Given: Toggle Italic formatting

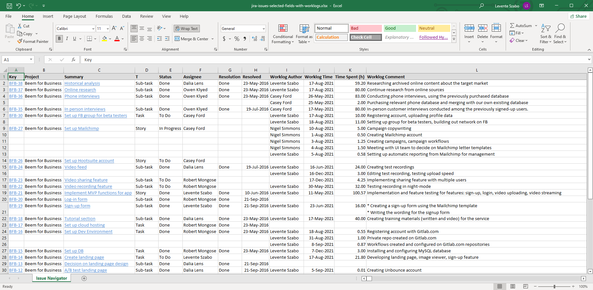Looking at the screenshot, I should click(67, 39).
